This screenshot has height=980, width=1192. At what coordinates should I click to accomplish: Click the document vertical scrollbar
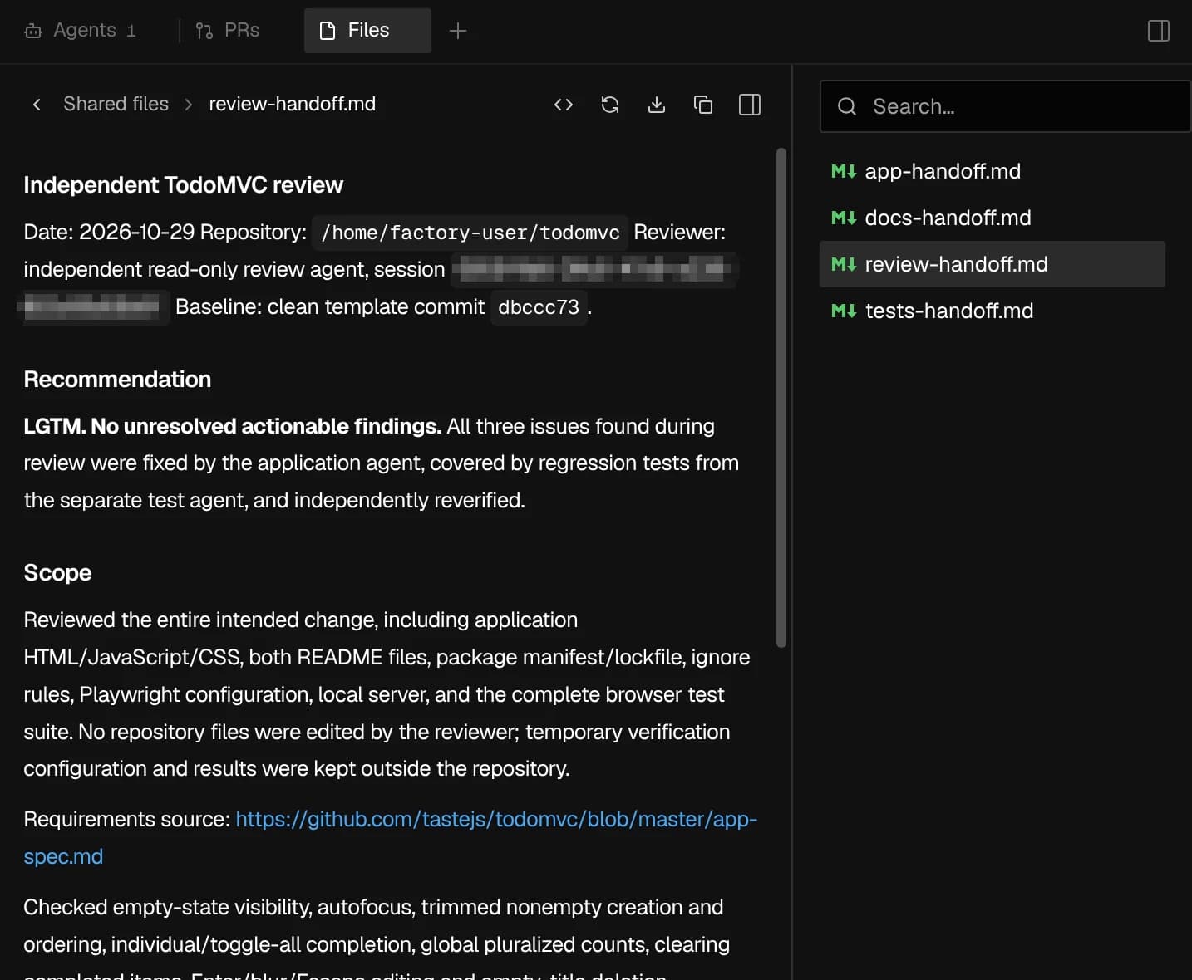[781, 397]
